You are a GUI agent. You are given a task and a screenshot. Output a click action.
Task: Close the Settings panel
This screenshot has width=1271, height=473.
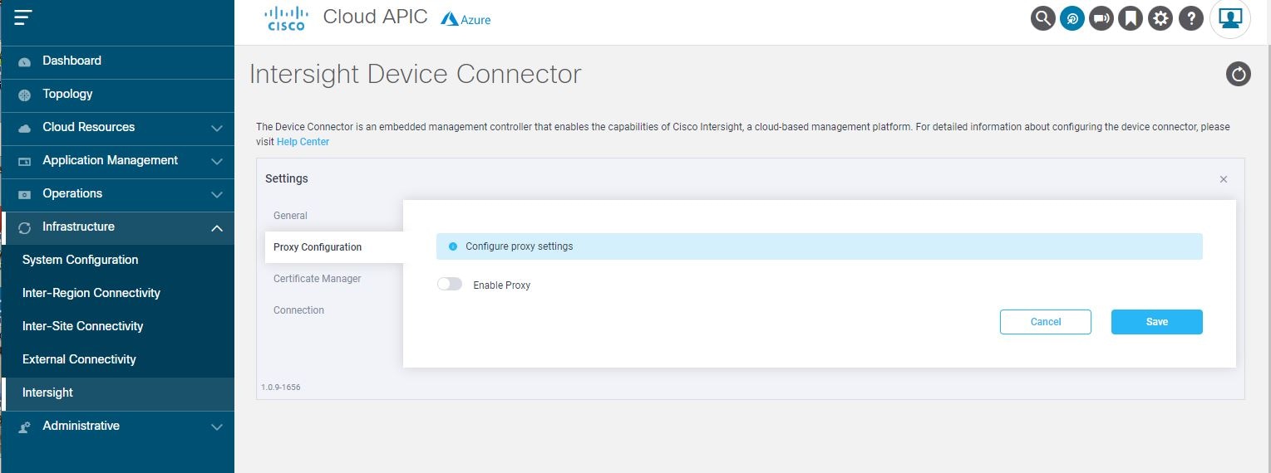coord(1224,179)
